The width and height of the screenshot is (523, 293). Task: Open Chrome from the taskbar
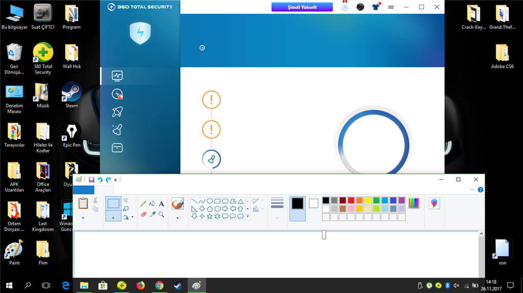click(x=159, y=285)
